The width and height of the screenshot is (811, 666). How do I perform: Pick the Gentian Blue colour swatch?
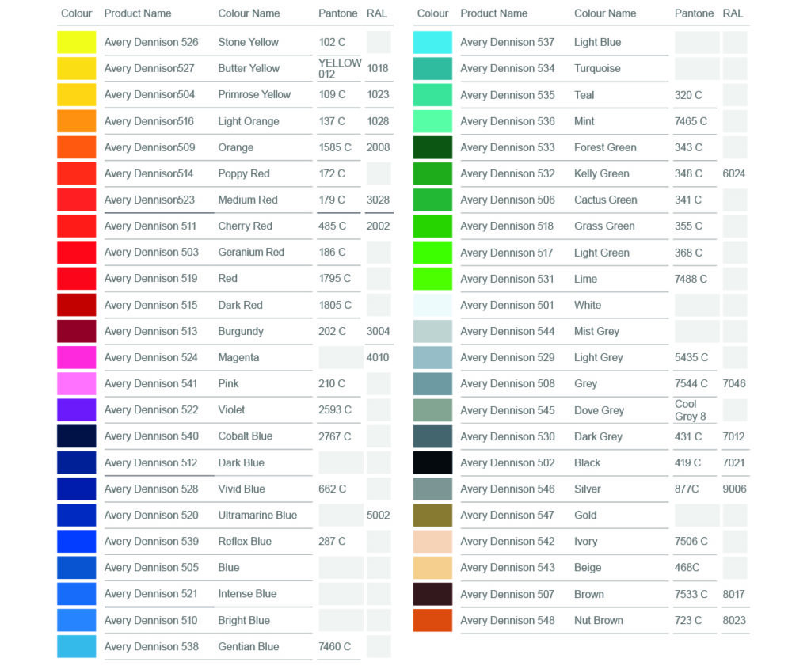(x=76, y=646)
